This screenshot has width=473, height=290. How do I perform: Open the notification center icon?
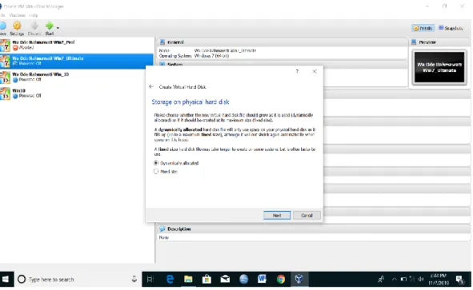[459, 280]
